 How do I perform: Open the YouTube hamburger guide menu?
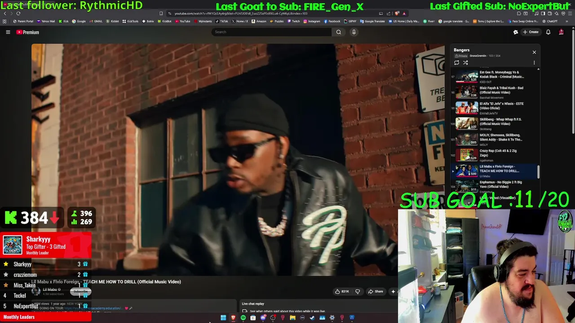coord(8,32)
